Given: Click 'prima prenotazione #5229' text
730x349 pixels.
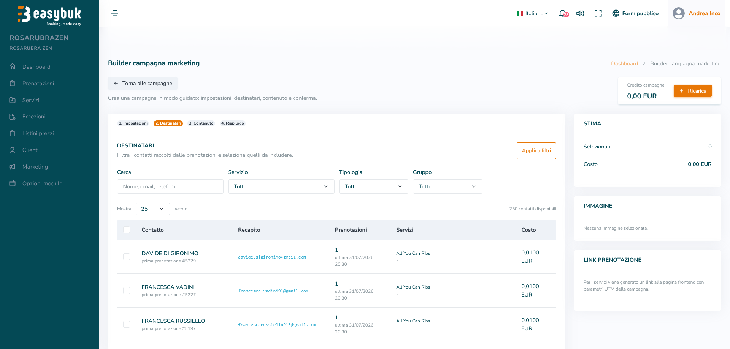Looking at the screenshot, I should pyautogui.click(x=168, y=261).
